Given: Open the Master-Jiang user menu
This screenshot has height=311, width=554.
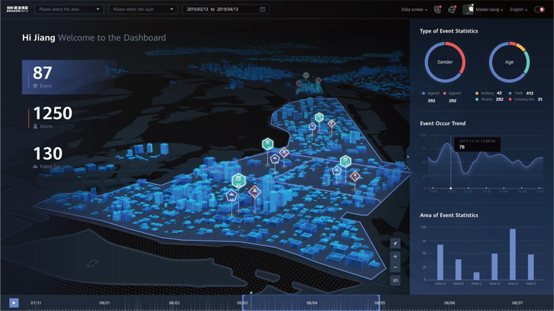Looking at the screenshot, I should [x=489, y=10].
